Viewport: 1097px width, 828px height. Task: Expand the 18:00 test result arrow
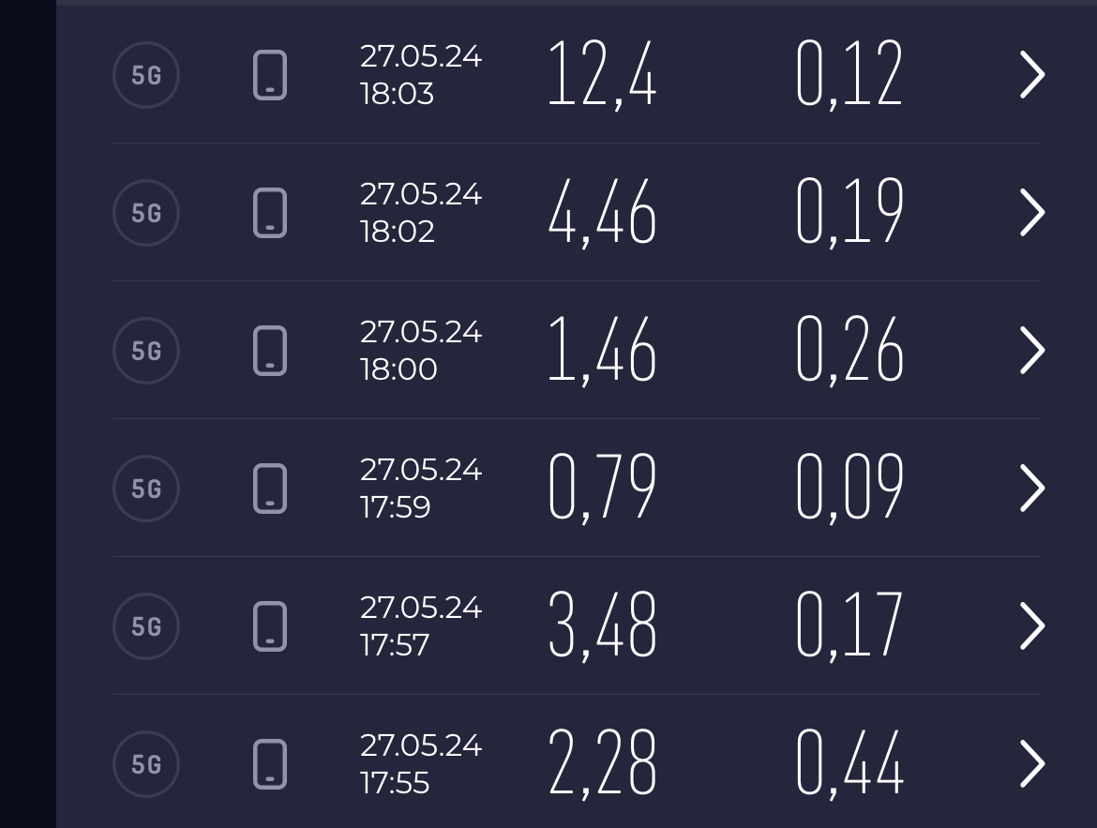point(1031,351)
